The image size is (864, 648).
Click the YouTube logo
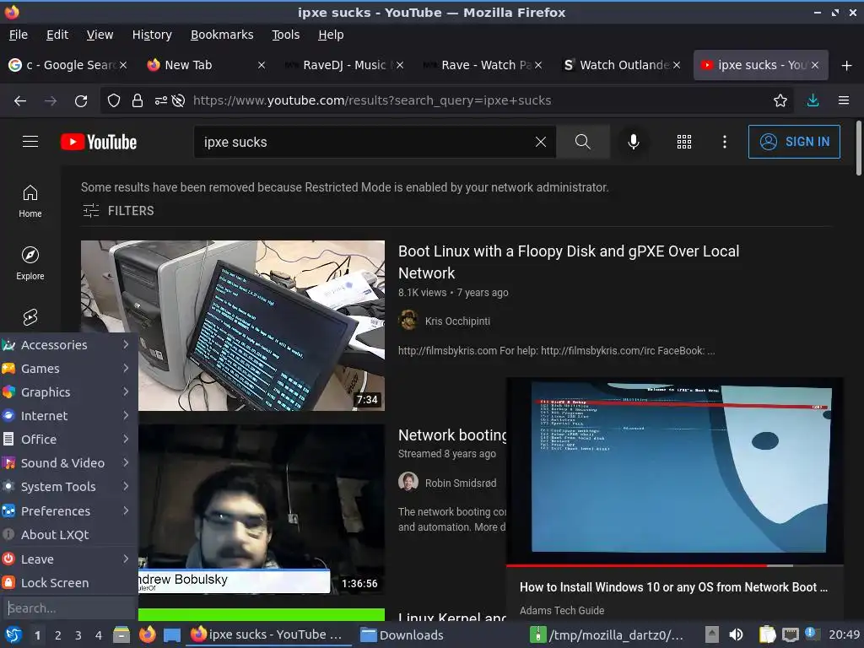coord(99,142)
